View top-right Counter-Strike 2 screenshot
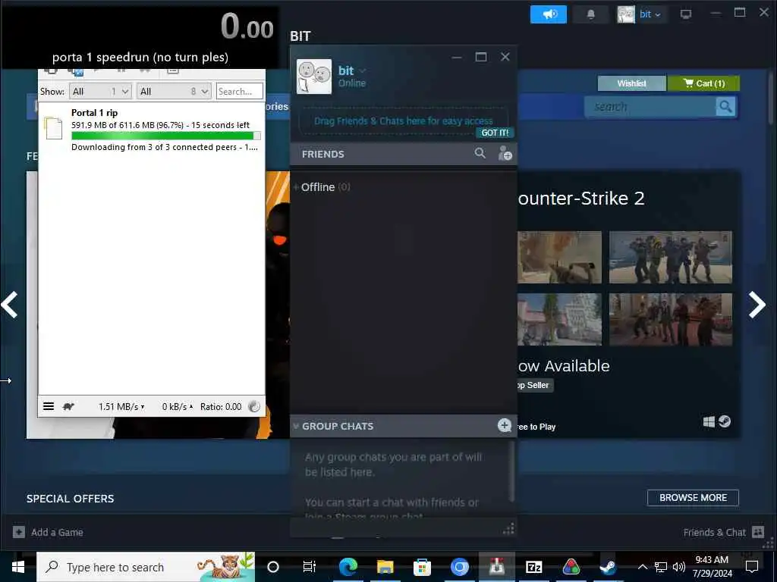The height and width of the screenshot is (582, 777). tap(671, 258)
